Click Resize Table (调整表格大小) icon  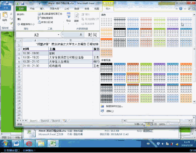19,24
